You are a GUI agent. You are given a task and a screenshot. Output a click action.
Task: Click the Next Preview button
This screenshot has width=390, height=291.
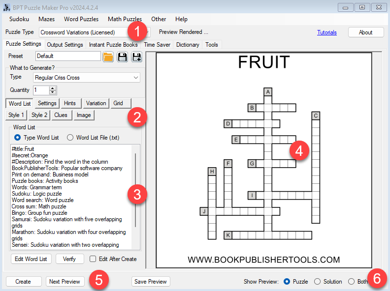point(65,282)
